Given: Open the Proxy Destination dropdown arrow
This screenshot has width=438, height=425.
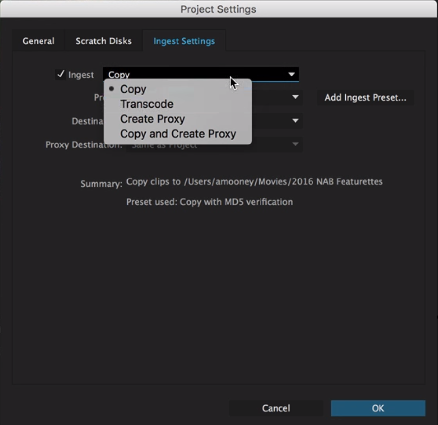Looking at the screenshot, I should [x=295, y=144].
